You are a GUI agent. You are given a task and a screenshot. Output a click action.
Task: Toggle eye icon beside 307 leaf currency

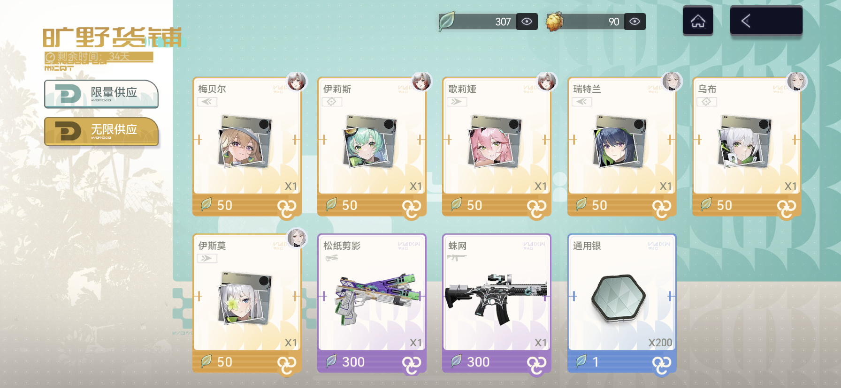(527, 22)
